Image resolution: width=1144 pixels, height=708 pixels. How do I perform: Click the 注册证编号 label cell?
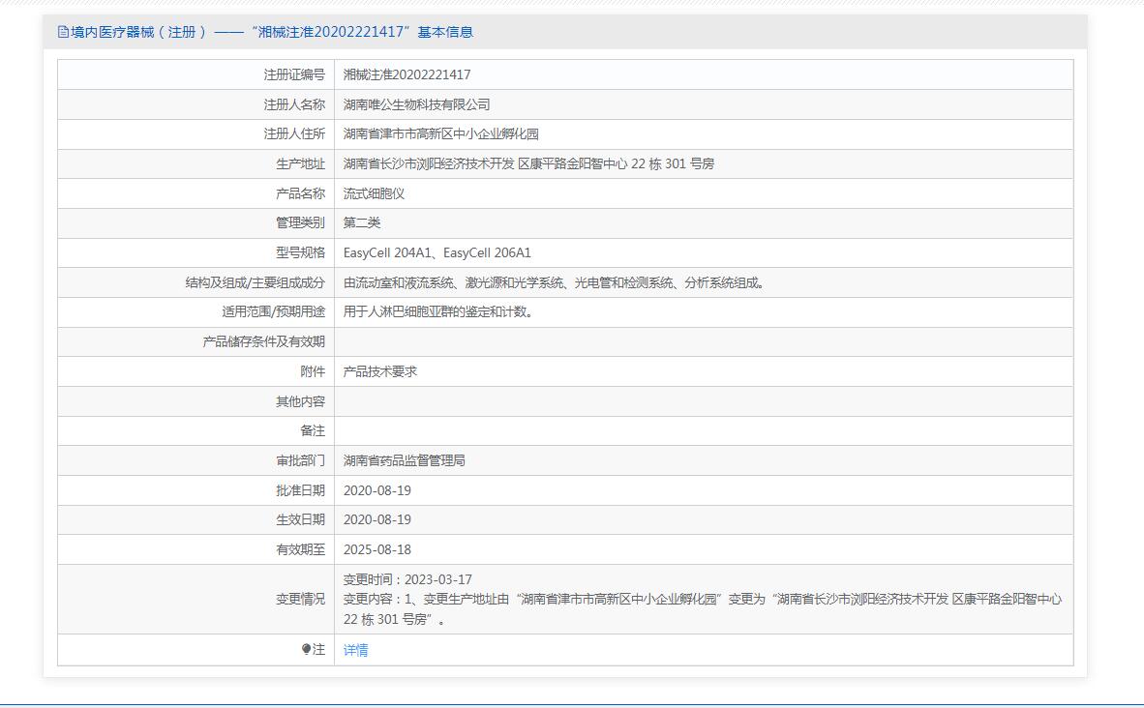(x=196, y=74)
